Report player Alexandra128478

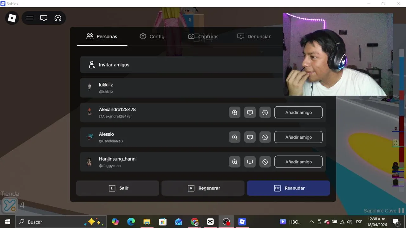point(250,112)
